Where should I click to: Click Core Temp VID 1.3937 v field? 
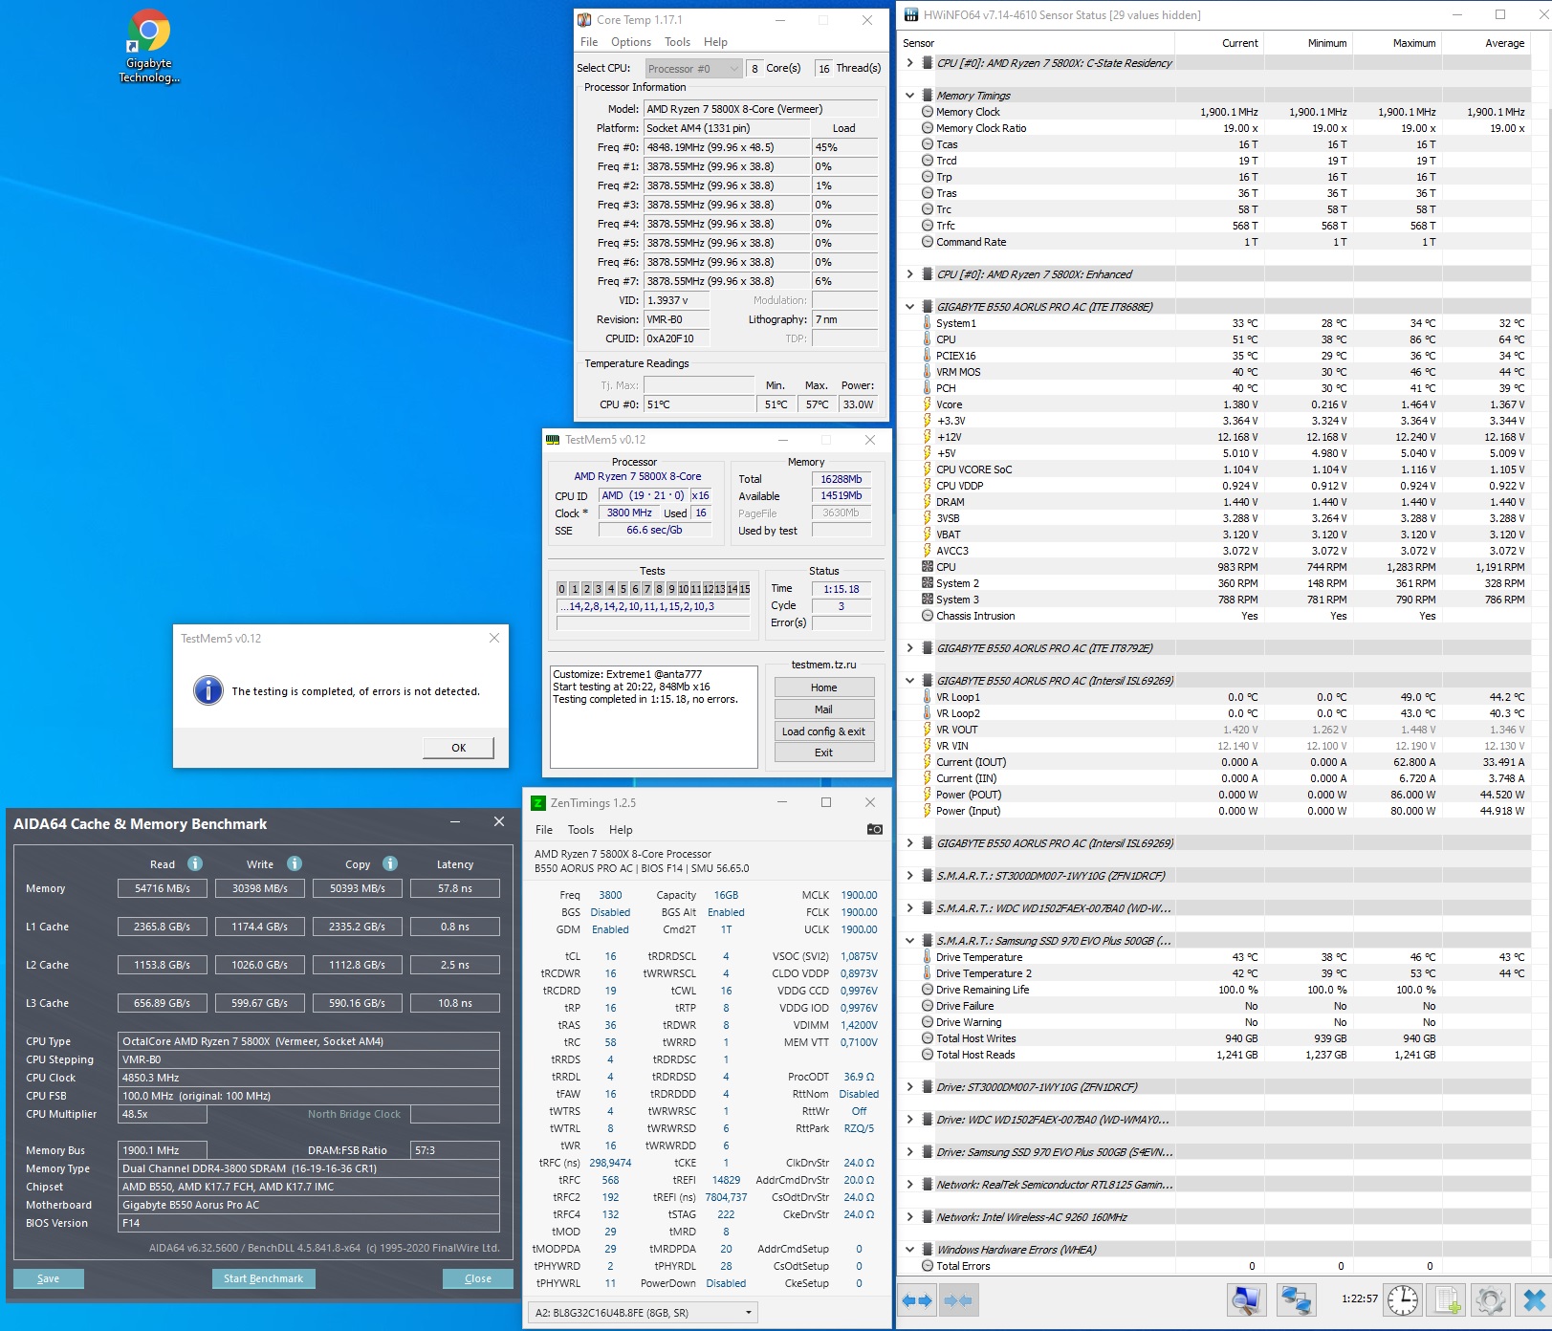pos(677,300)
